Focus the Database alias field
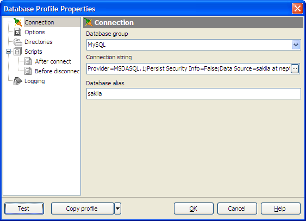This screenshot has height=221, width=306. pos(193,93)
